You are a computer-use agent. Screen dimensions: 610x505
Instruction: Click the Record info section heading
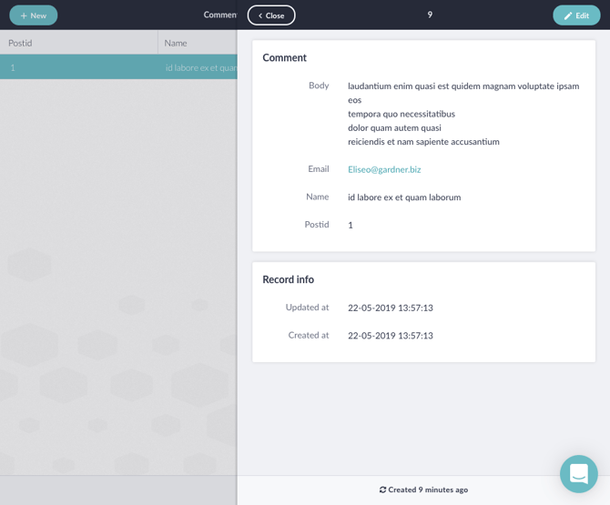pos(288,279)
